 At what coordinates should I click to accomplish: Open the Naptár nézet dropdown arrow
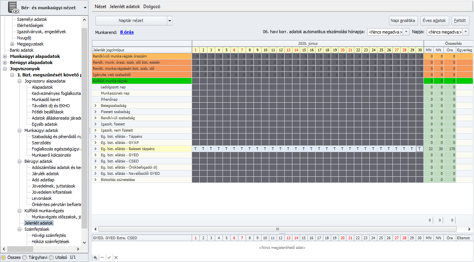click(170, 21)
